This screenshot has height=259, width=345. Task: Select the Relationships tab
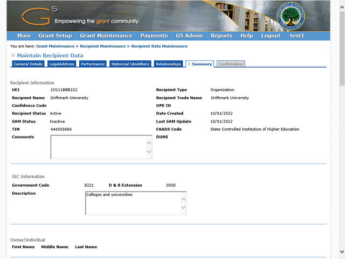point(168,64)
